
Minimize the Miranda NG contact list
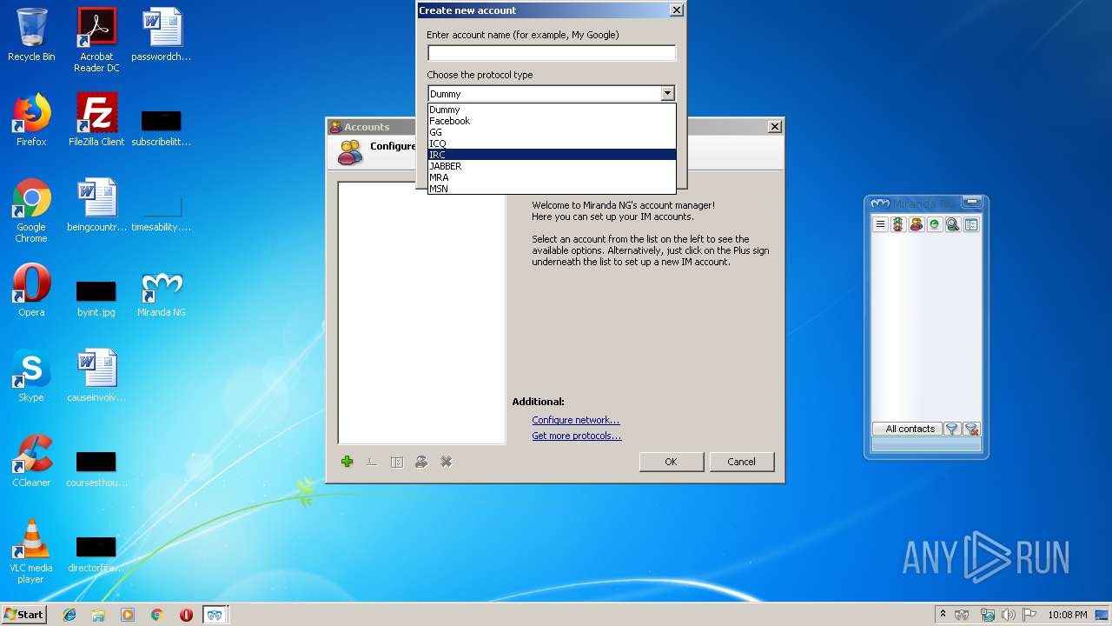pyautogui.click(x=972, y=203)
